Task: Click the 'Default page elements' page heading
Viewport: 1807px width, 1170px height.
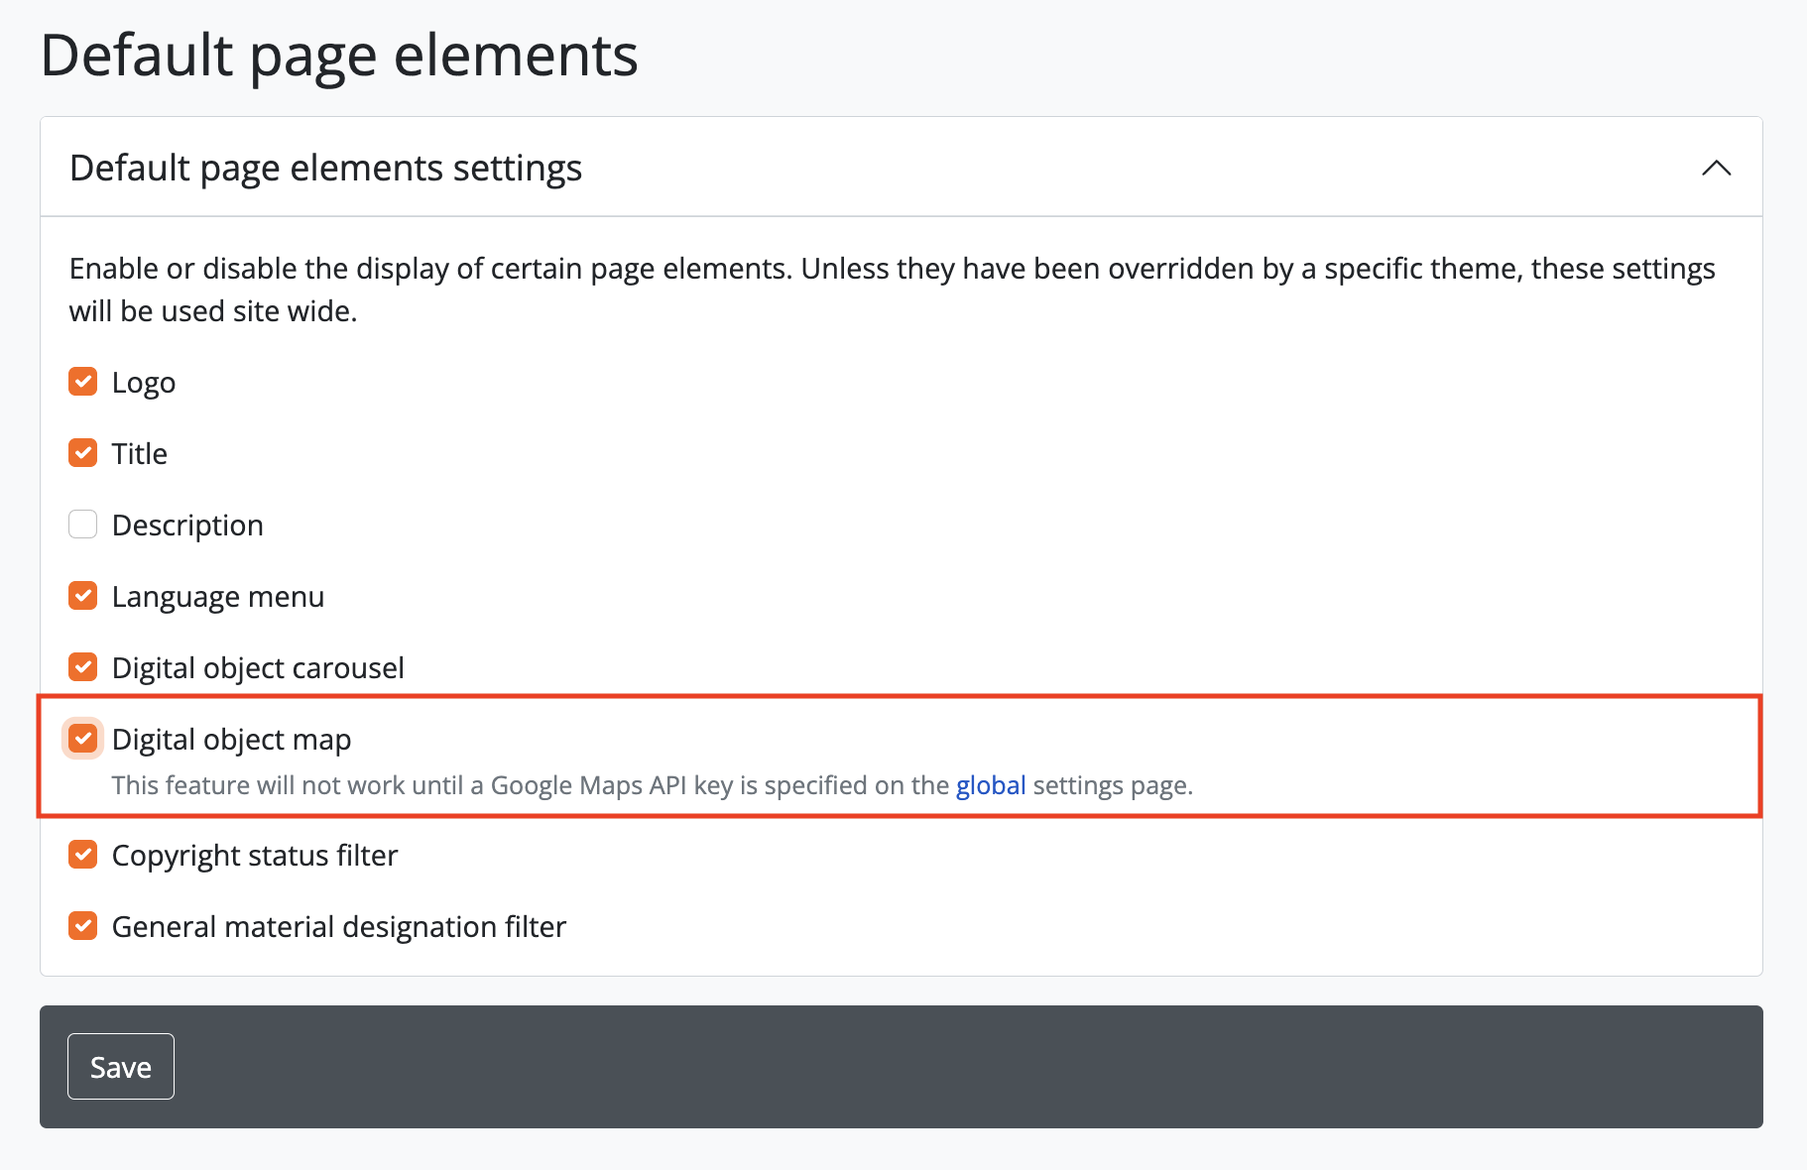Action: [x=338, y=55]
